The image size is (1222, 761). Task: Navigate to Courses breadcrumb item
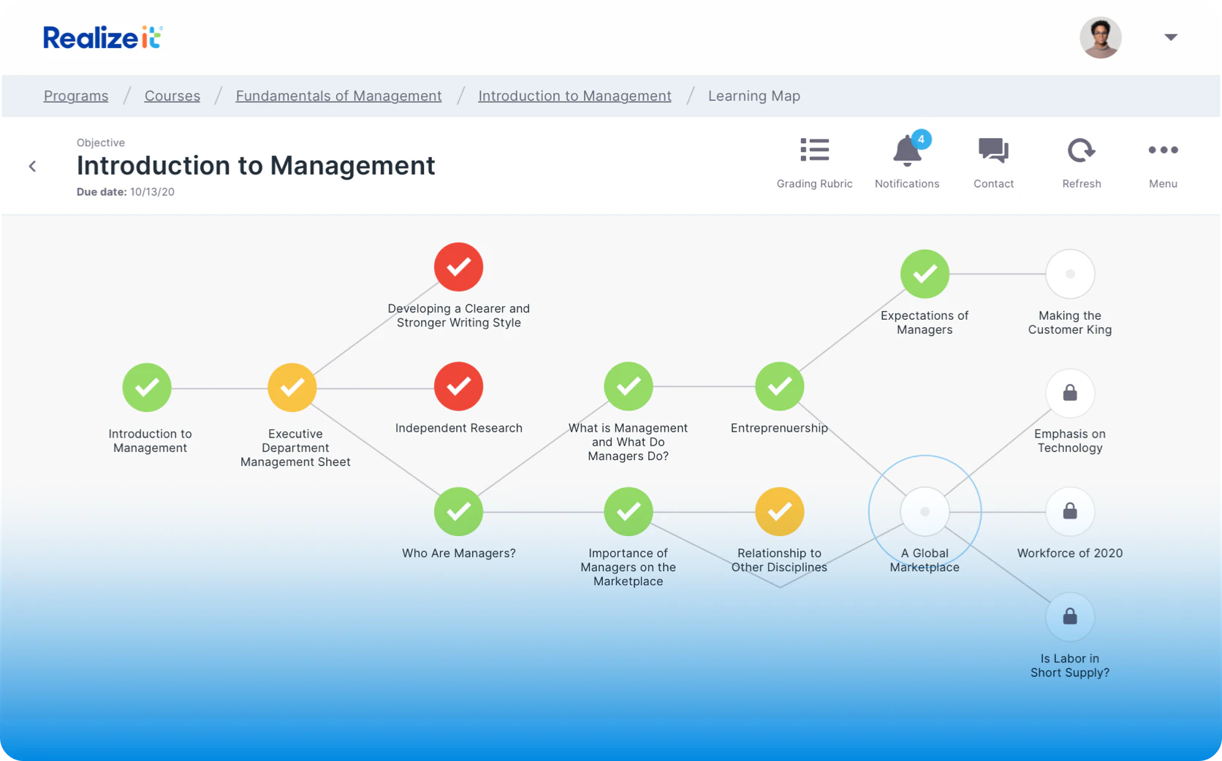click(172, 96)
